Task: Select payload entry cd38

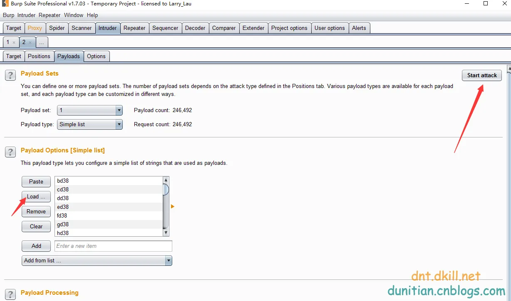Action: pyautogui.click(x=109, y=190)
